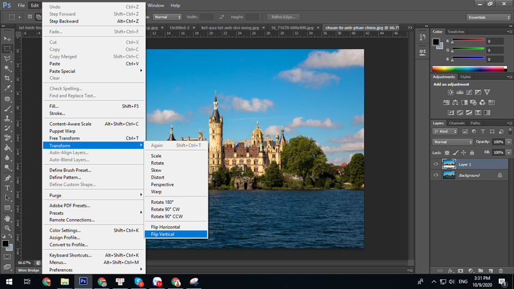Add a Gradient Map adjustment
Viewport: 514px width, 289px height.
tap(487, 113)
